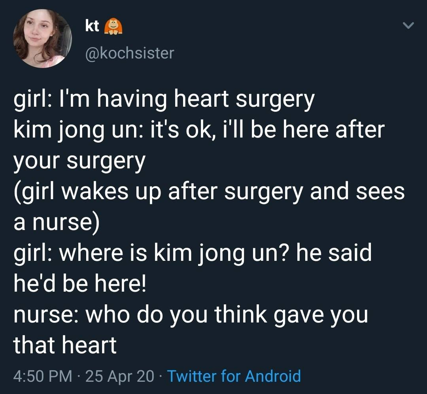Click the 25 Apr 20 date

click(x=119, y=375)
